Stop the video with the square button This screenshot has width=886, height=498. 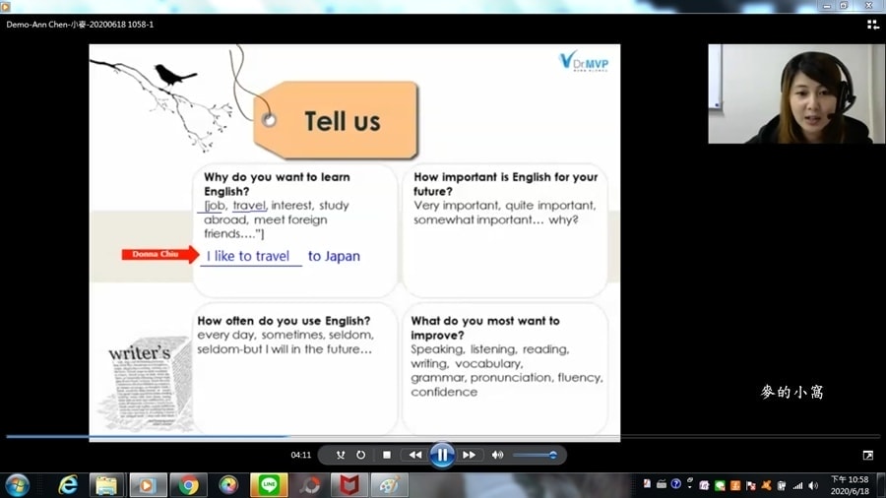pyautogui.click(x=387, y=455)
